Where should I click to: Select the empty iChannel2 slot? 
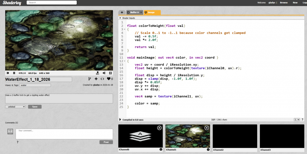coord(235,136)
